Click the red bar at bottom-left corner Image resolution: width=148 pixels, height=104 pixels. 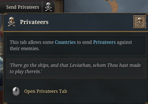2,97
